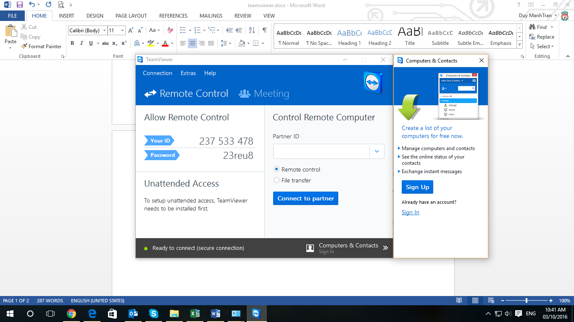This screenshot has height=322, width=574.
Task: Click the Computers & Contacts person icon in status bar
Action: (x=310, y=248)
